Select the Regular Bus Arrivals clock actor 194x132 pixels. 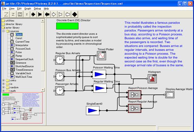(60, 60)
